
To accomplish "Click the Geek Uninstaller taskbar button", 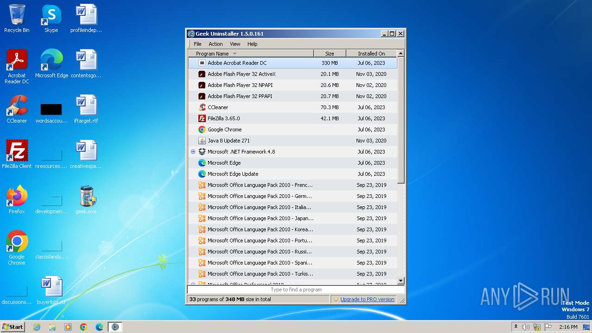I will tap(115, 327).
